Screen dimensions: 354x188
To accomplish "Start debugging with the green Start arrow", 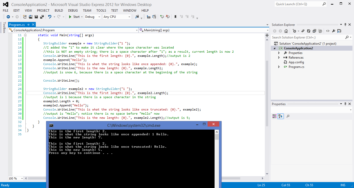I will pos(70,17).
